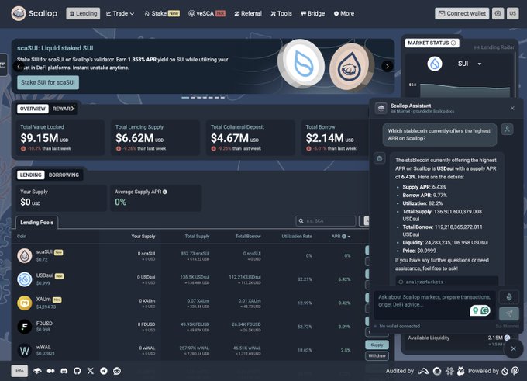Close the floating chat launcher button
The width and height of the screenshot is (527, 381).
[513, 348]
